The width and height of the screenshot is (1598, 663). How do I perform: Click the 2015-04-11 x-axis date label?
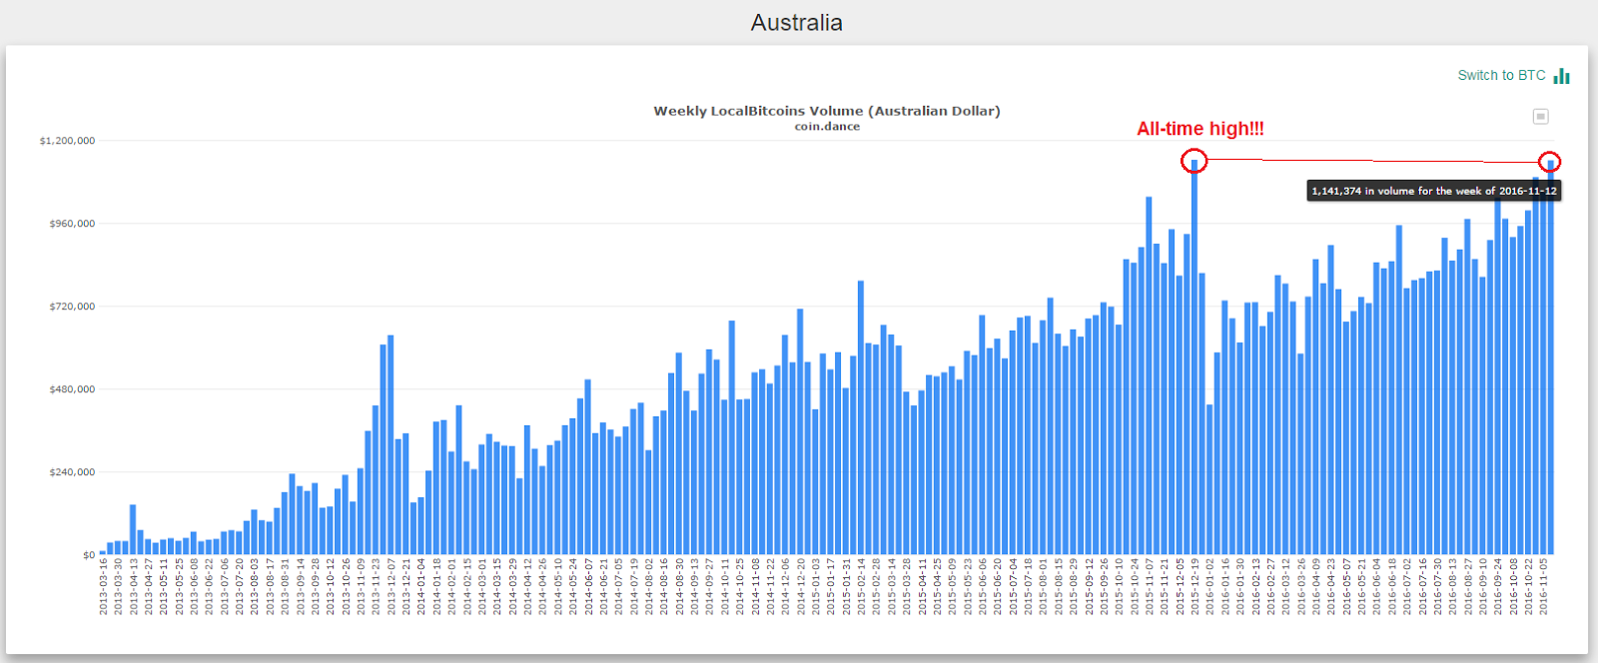tap(922, 586)
